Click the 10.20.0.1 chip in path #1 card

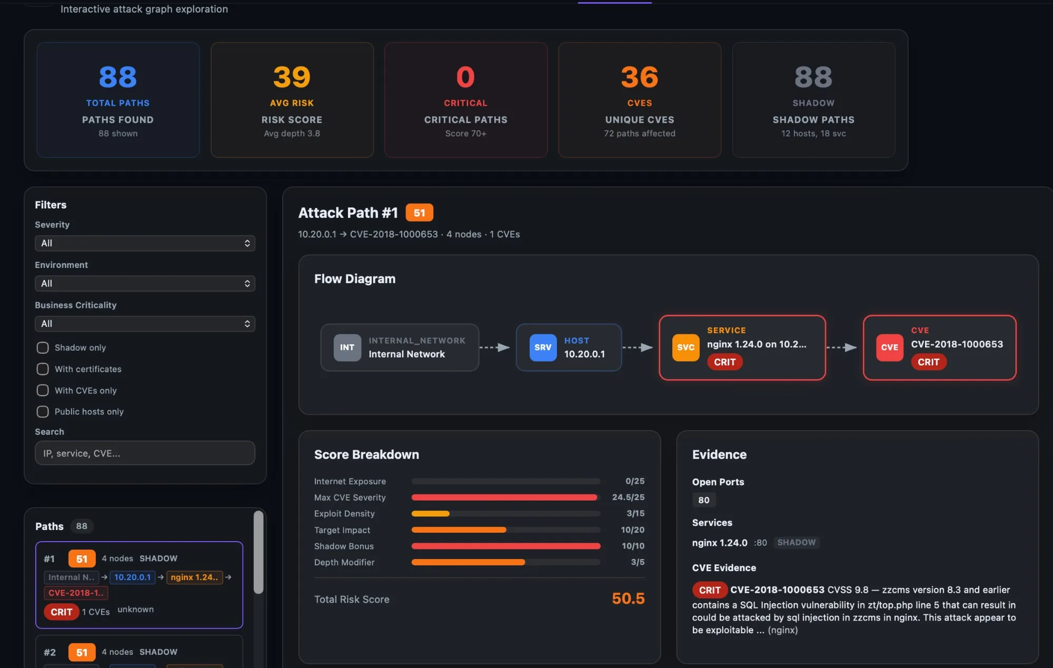click(x=132, y=577)
